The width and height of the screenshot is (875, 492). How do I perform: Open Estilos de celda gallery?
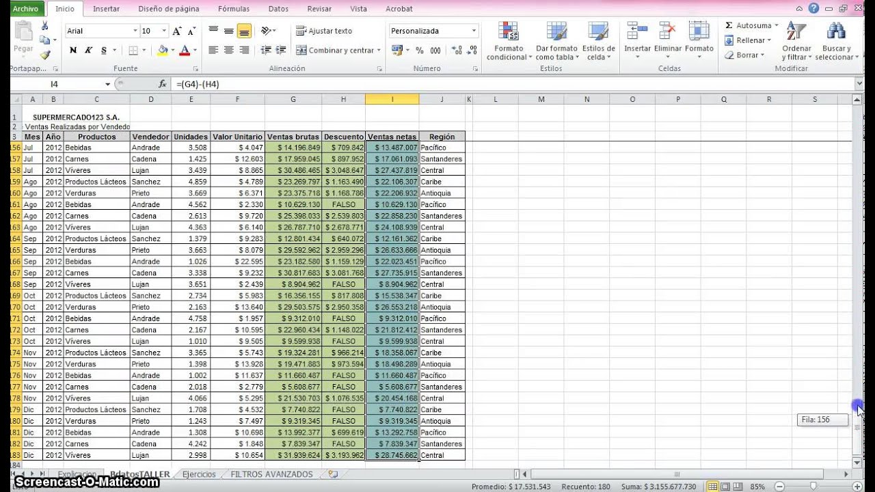click(598, 41)
